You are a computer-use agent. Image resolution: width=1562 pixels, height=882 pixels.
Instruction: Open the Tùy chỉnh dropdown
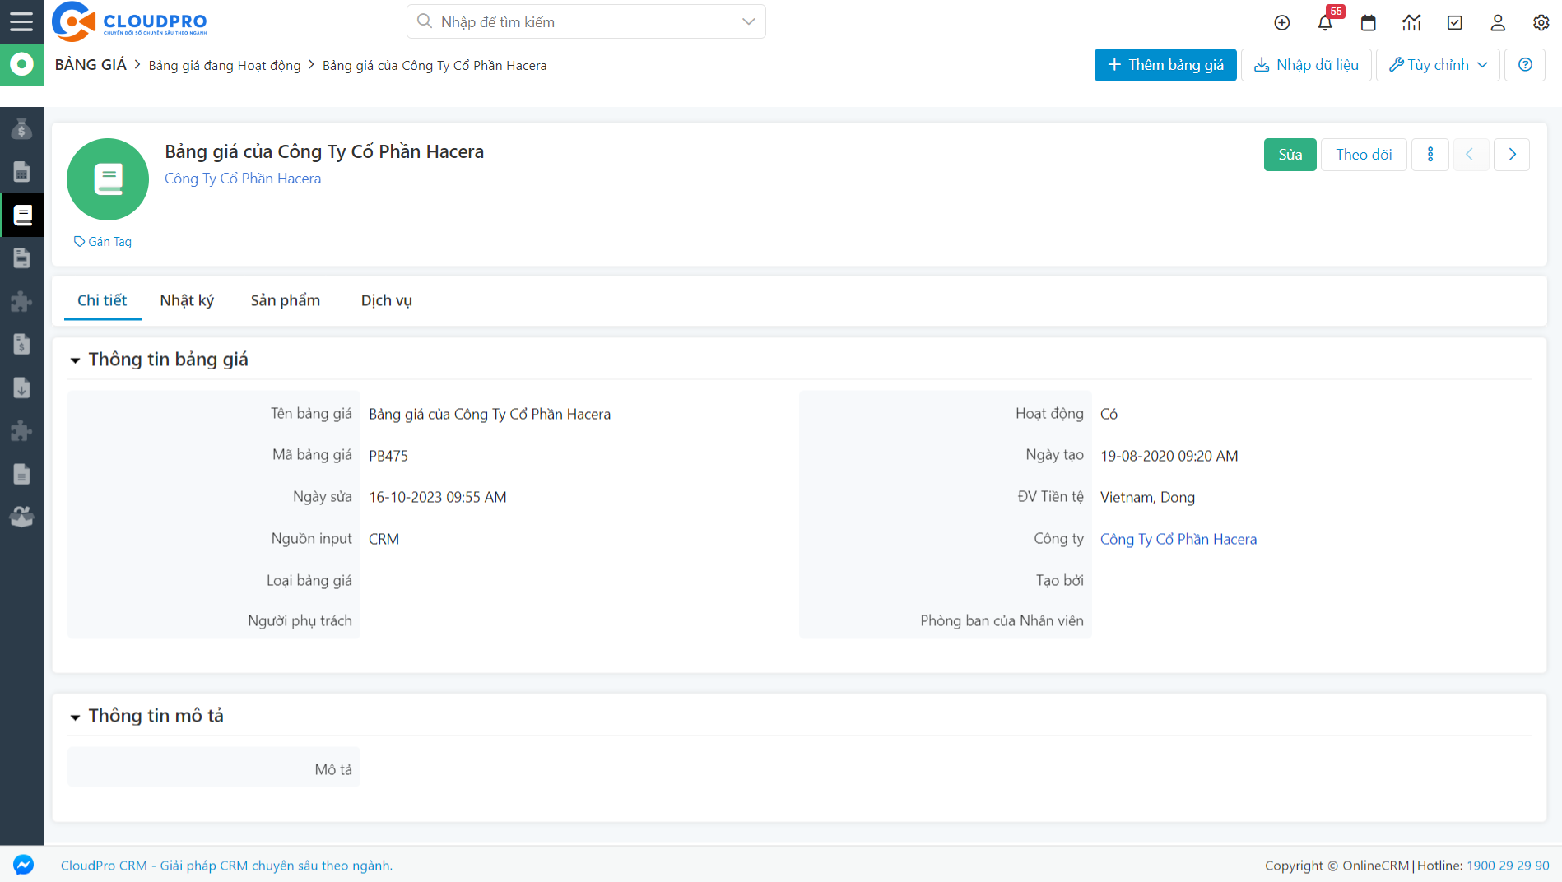coord(1438,65)
